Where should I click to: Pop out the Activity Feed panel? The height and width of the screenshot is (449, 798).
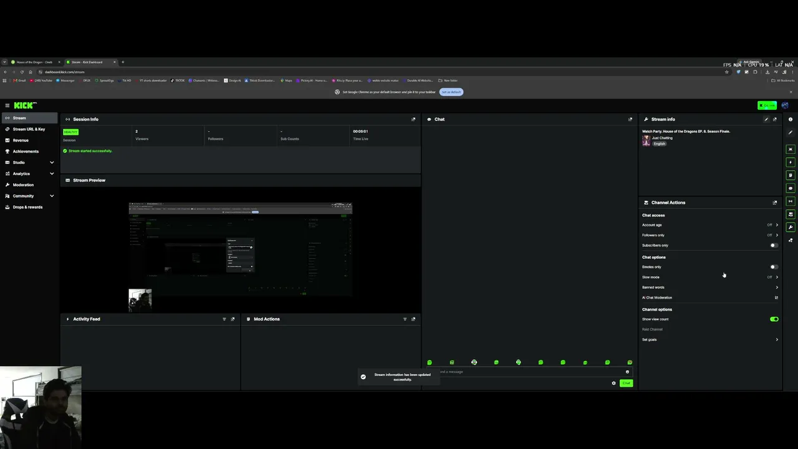coord(233,319)
